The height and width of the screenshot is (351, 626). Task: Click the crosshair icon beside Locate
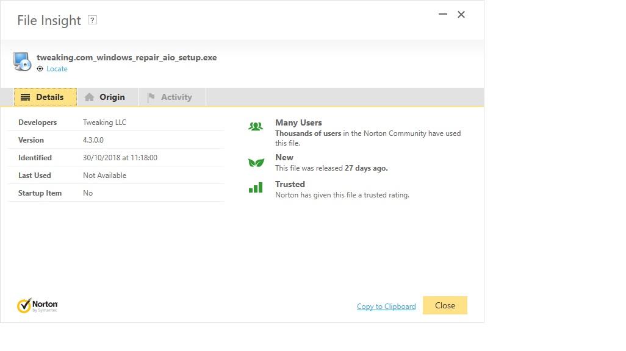tap(40, 69)
